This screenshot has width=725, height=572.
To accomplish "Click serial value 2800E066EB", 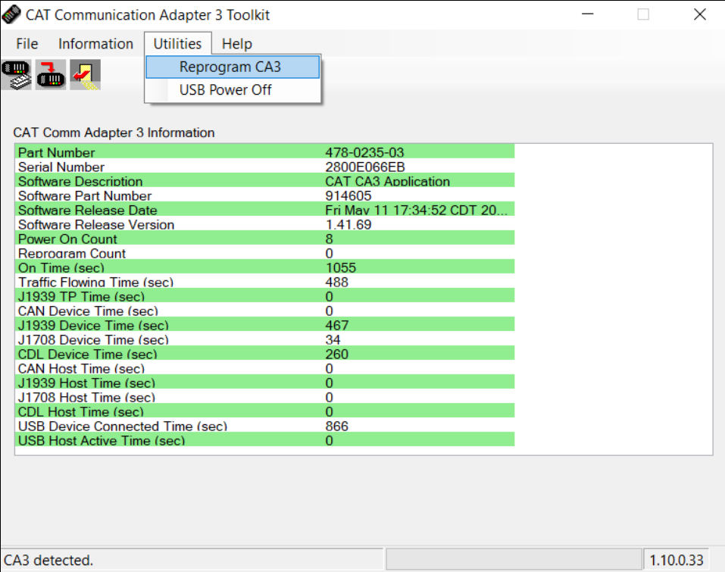I will [x=365, y=167].
